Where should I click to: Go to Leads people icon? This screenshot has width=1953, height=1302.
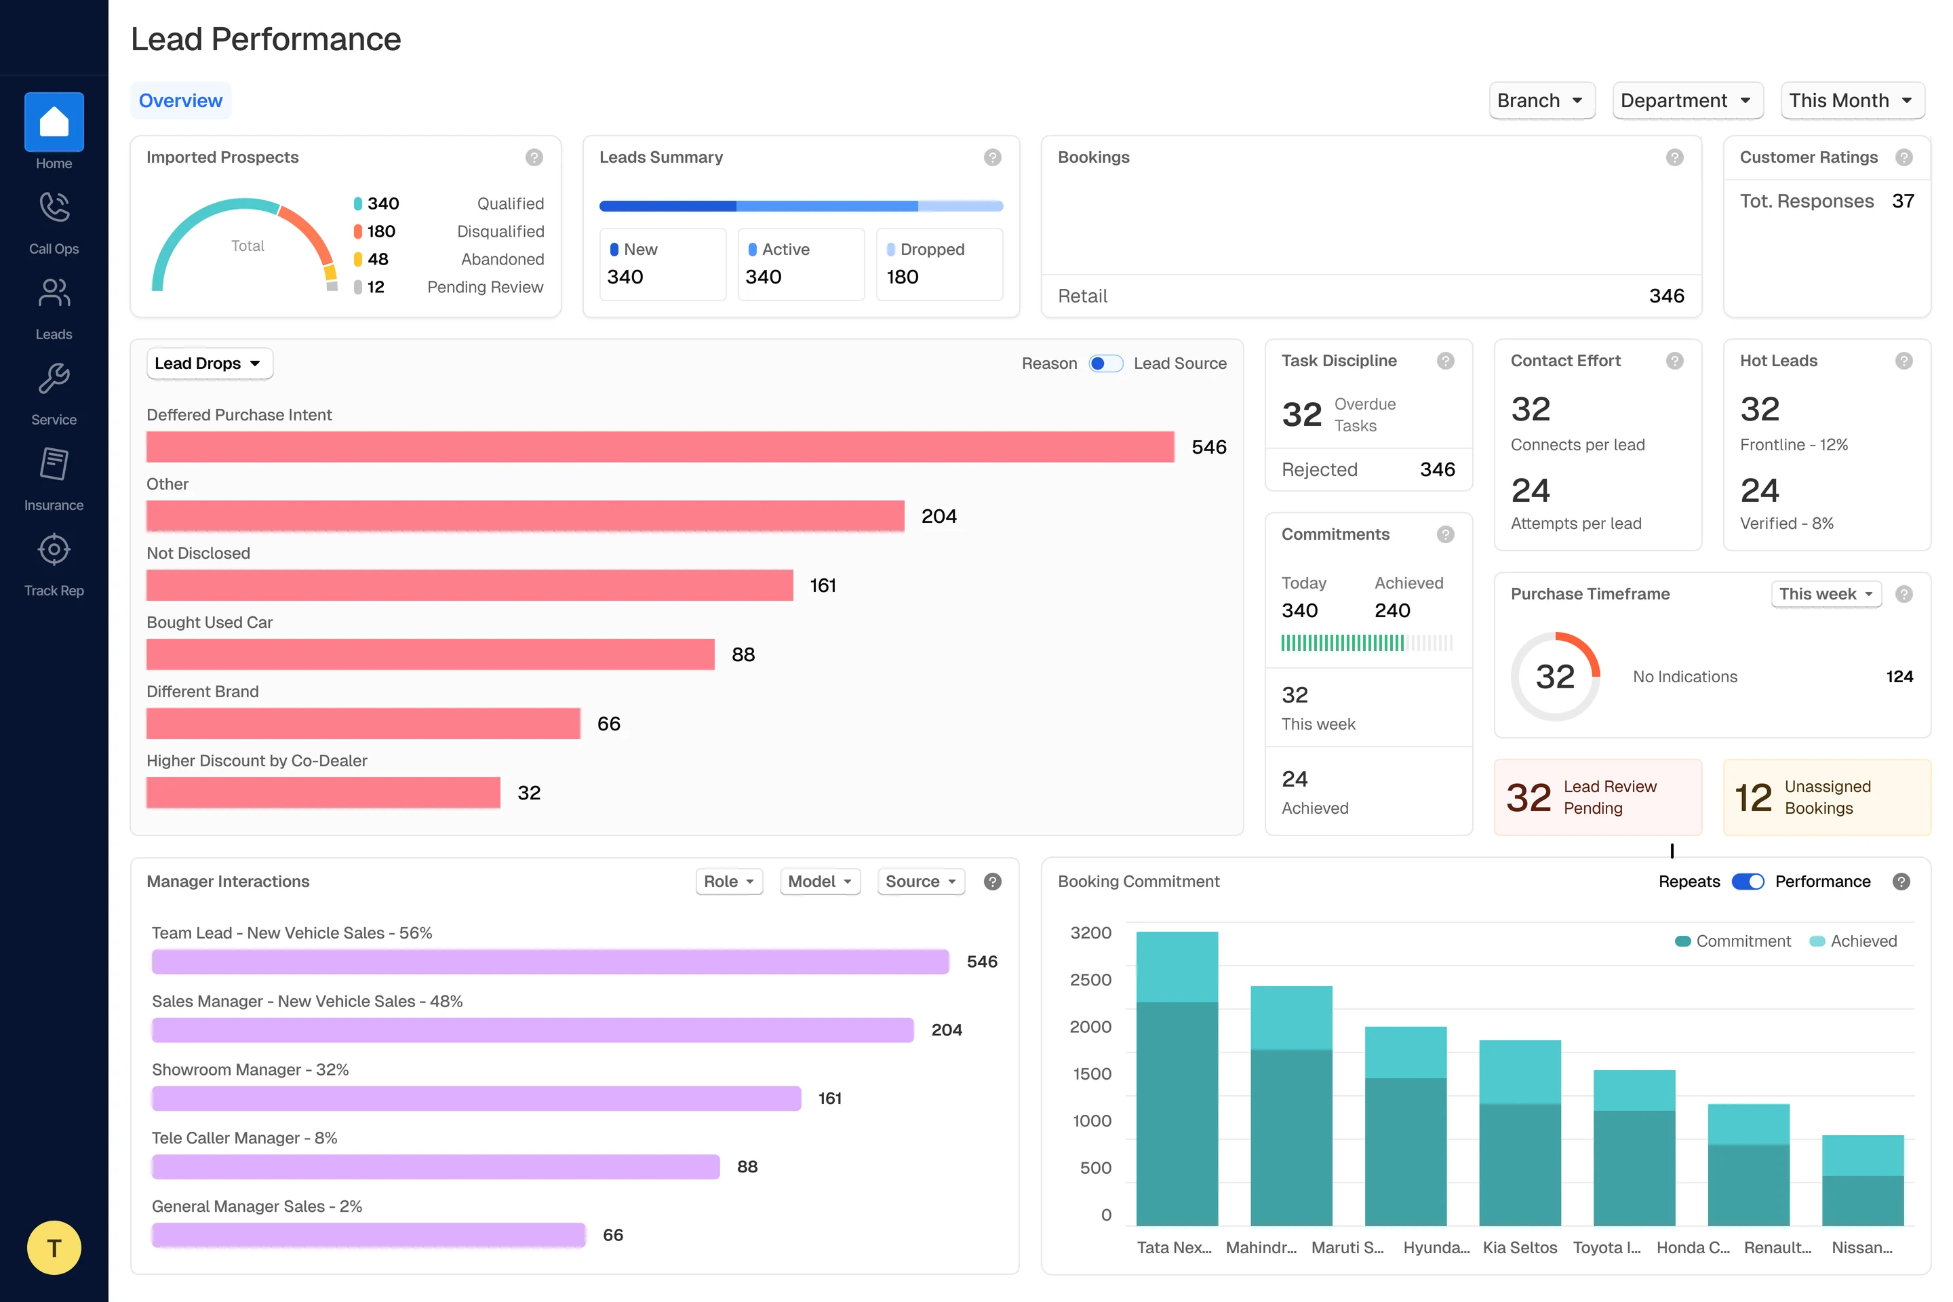pyautogui.click(x=54, y=292)
